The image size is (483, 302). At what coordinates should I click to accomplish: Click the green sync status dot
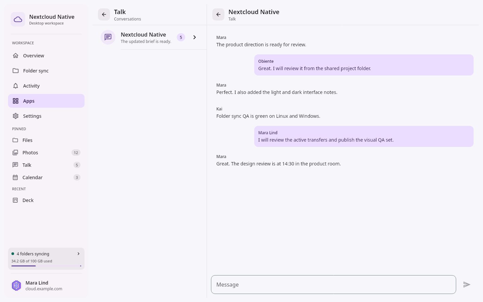tap(13, 254)
